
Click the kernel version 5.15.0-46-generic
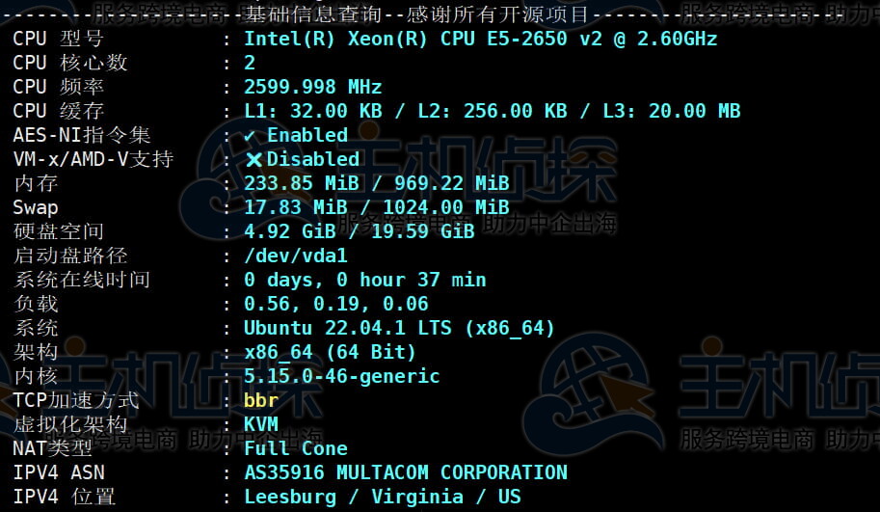[x=341, y=377]
